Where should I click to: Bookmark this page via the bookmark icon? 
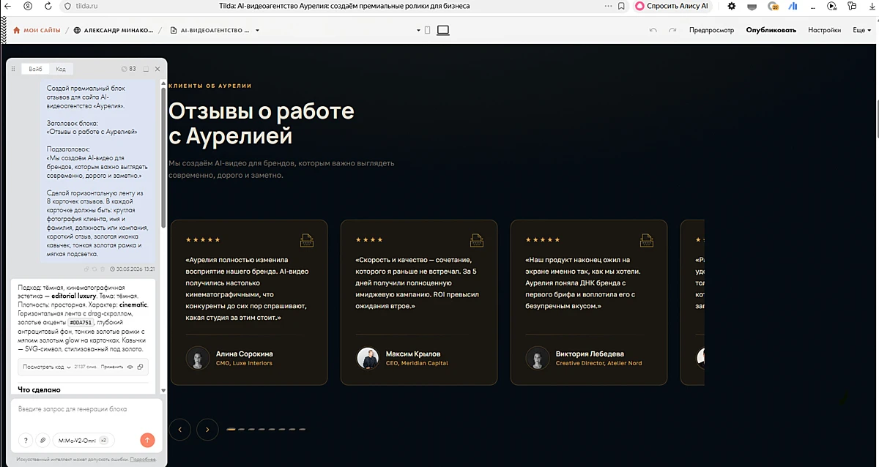point(622,6)
